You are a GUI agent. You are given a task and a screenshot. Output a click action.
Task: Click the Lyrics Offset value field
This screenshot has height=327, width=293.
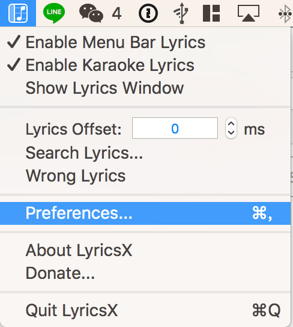175,128
